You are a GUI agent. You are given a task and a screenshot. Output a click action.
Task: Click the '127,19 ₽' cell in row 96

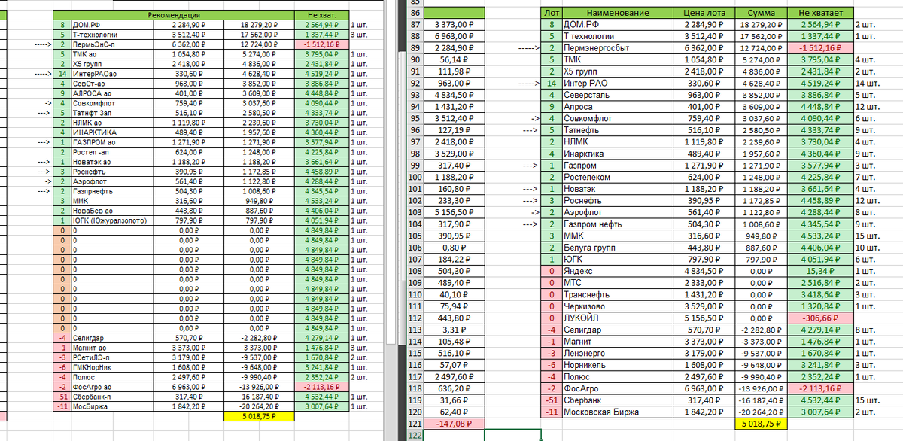click(454, 130)
